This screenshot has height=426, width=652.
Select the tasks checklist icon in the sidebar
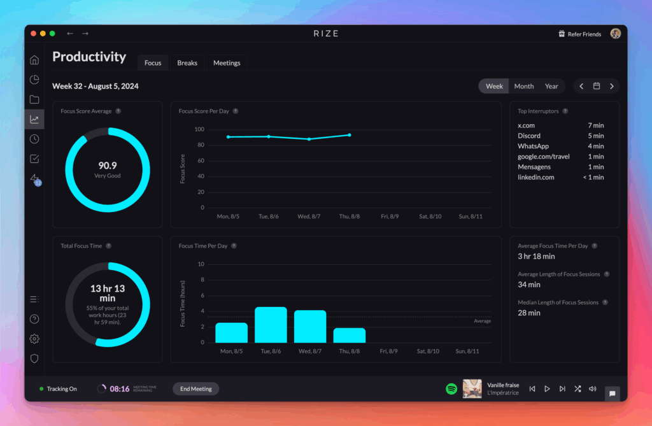coord(34,159)
